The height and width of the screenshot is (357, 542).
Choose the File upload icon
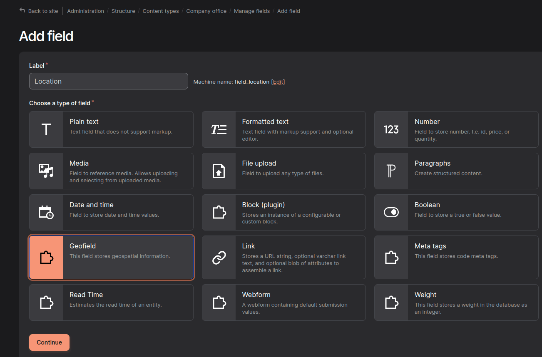219,171
